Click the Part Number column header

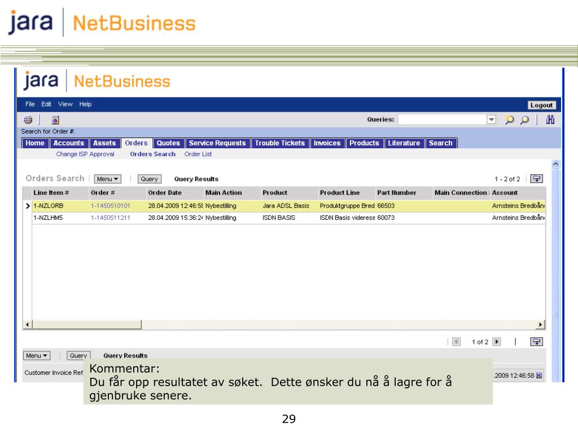397,193
